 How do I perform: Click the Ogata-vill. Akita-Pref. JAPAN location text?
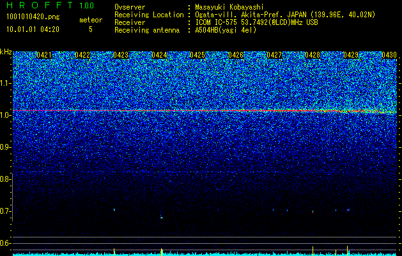pyautogui.click(x=285, y=15)
